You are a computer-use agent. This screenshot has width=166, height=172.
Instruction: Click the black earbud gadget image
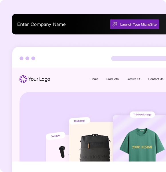[62, 152]
